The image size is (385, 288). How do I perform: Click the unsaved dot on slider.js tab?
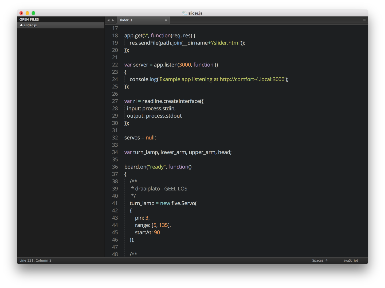click(x=166, y=20)
